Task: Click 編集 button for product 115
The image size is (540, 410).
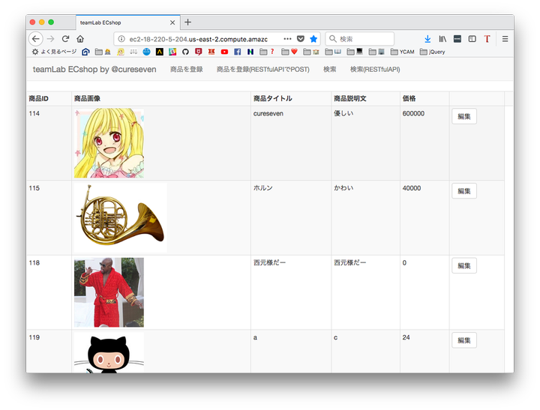Action: click(x=464, y=191)
